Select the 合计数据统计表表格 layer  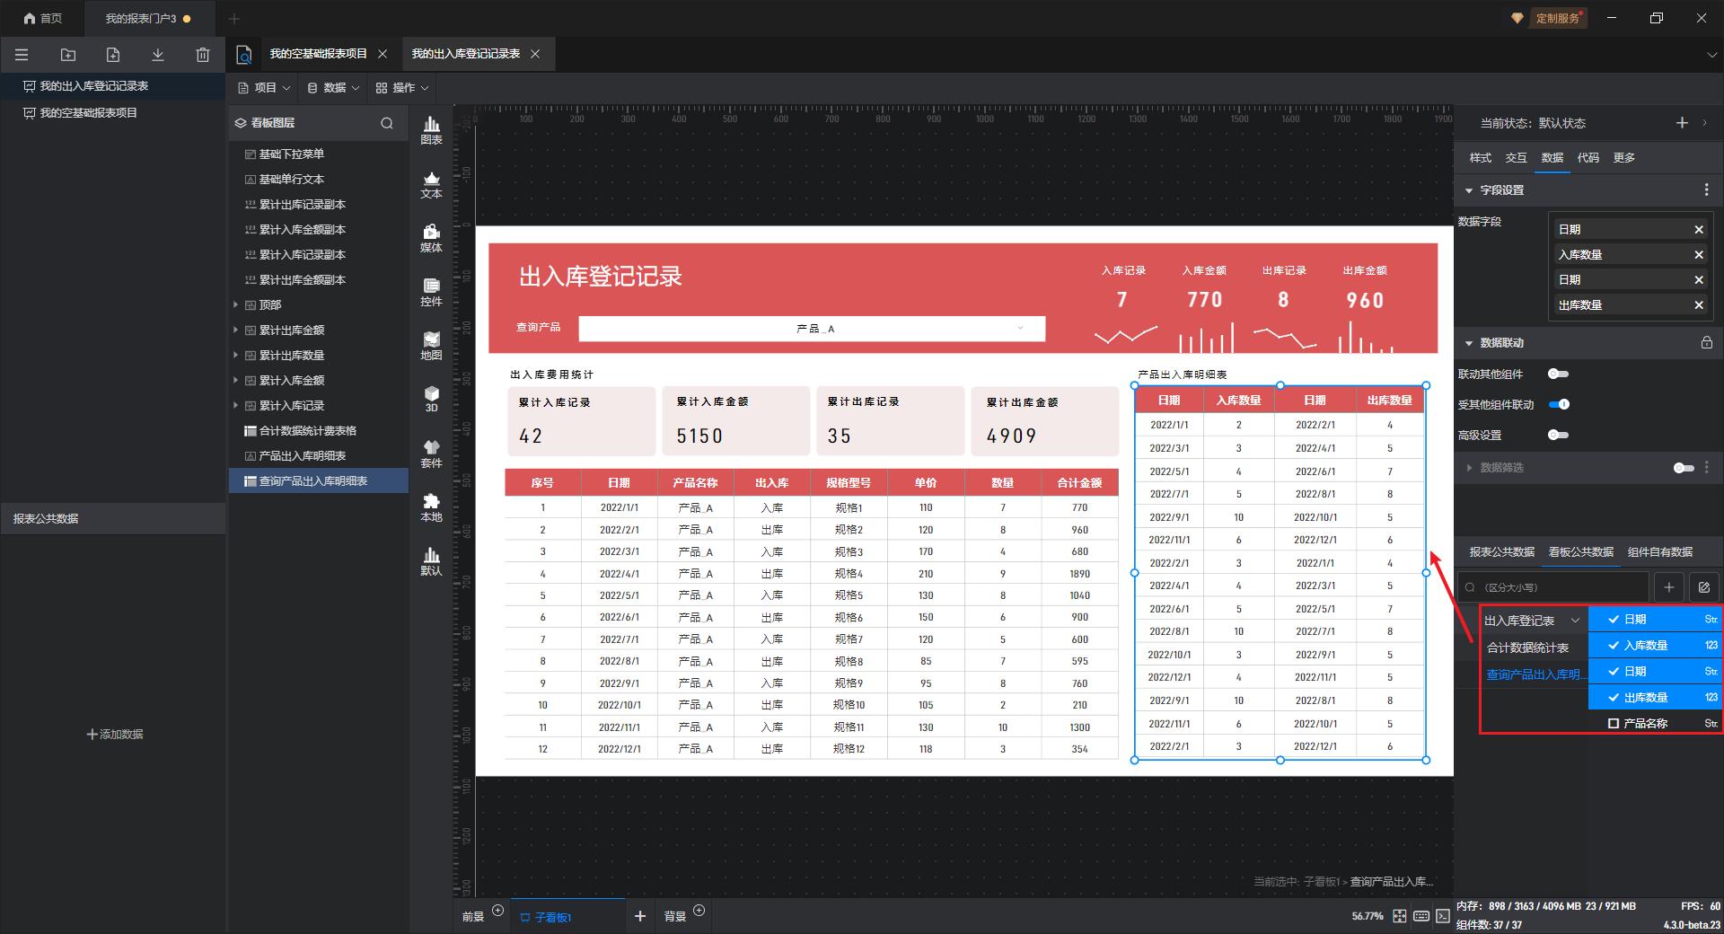(307, 431)
